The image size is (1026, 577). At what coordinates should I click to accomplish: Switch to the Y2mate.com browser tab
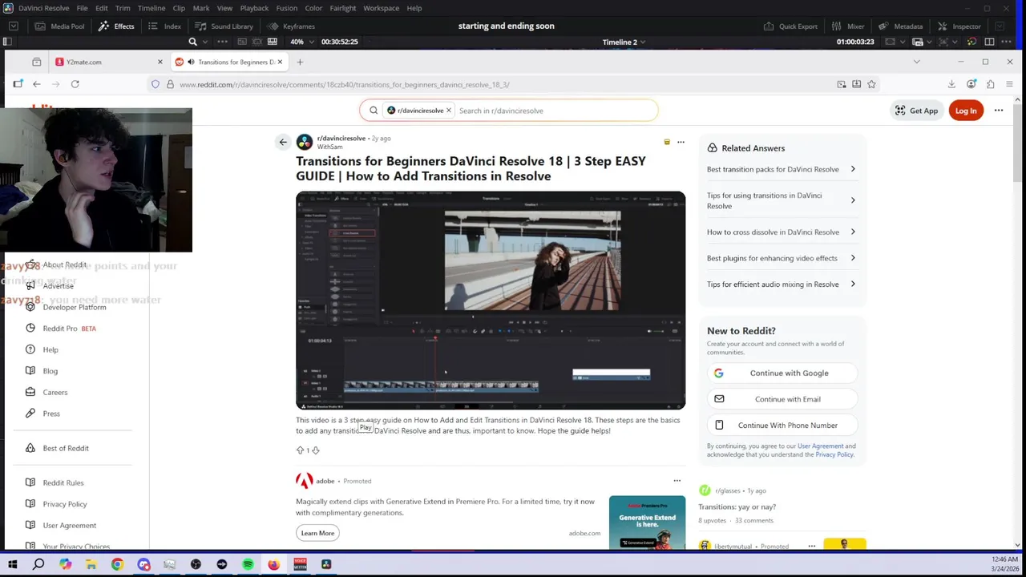pos(107,62)
